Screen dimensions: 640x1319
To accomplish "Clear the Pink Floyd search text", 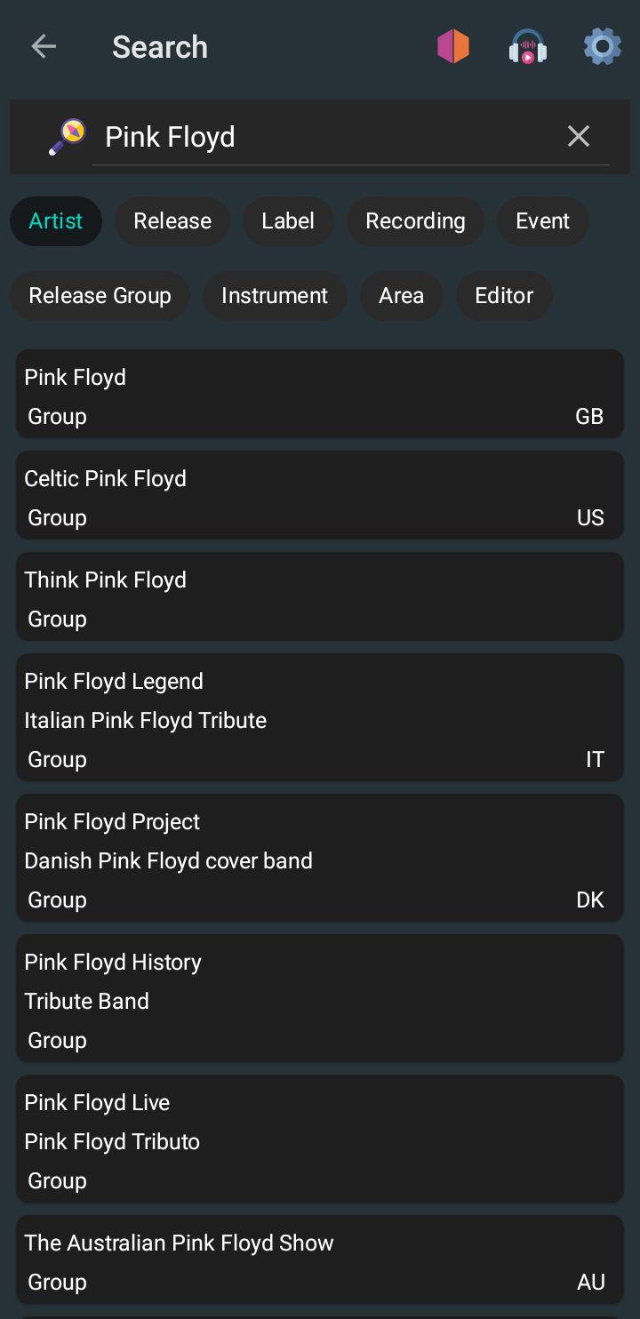I will 579,136.
